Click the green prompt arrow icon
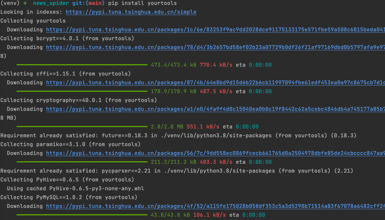Image resolution: width=385 pixels, height=220 pixels. [x=25, y=3]
